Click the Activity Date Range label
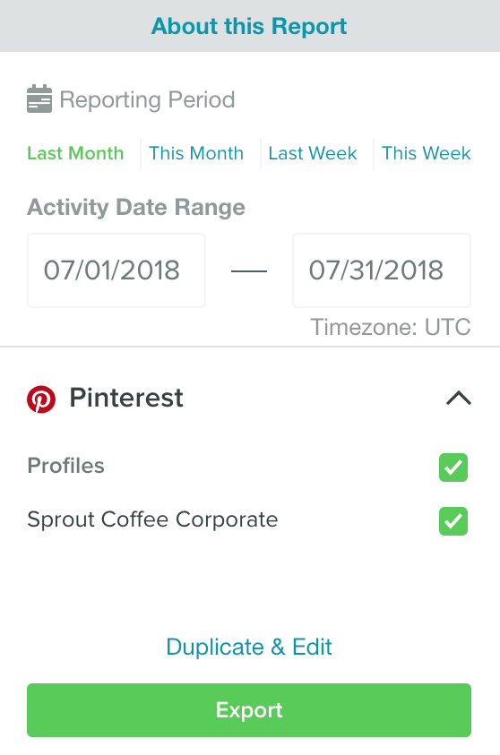 tap(136, 208)
